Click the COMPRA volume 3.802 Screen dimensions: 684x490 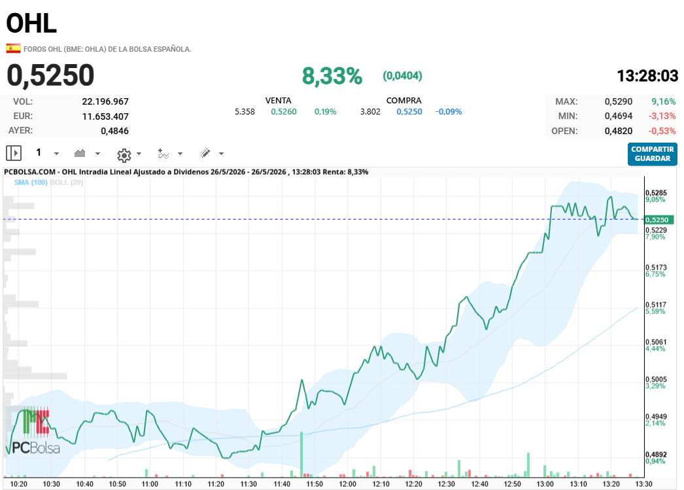point(370,112)
